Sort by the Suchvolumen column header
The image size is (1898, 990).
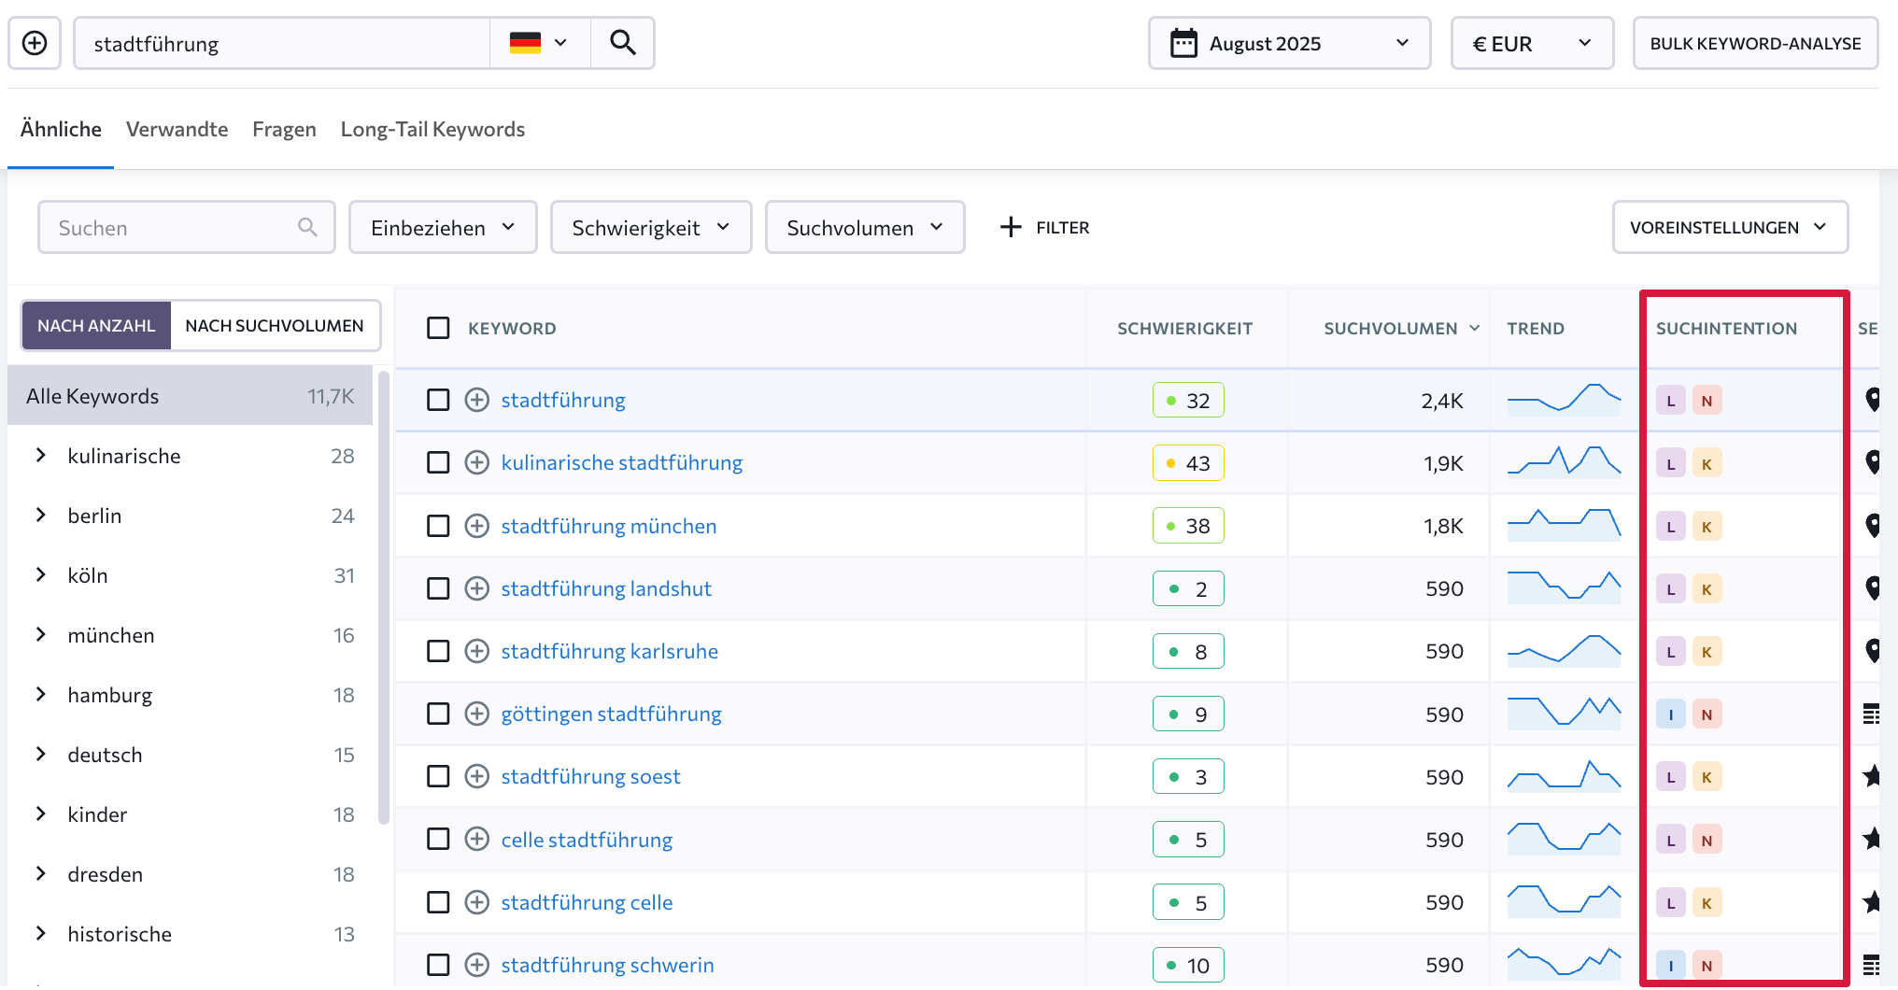tap(1401, 328)
